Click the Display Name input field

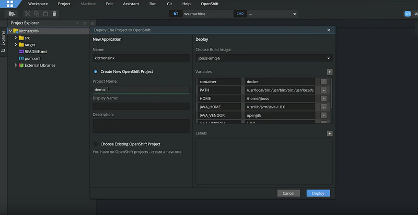tap(141, 106)
